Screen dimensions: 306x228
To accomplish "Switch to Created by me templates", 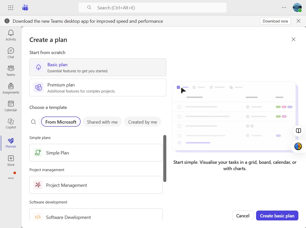I will pyautogui.click(x=142, y=122).
